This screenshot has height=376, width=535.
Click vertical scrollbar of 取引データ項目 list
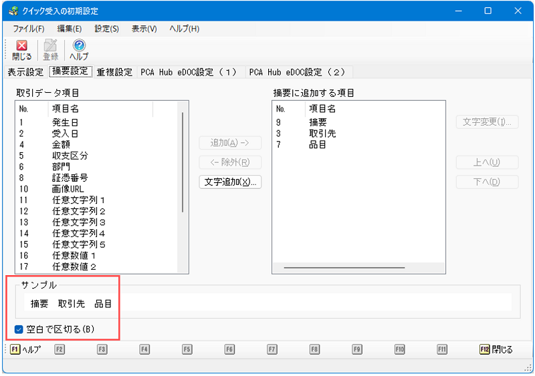click(183, 162)
